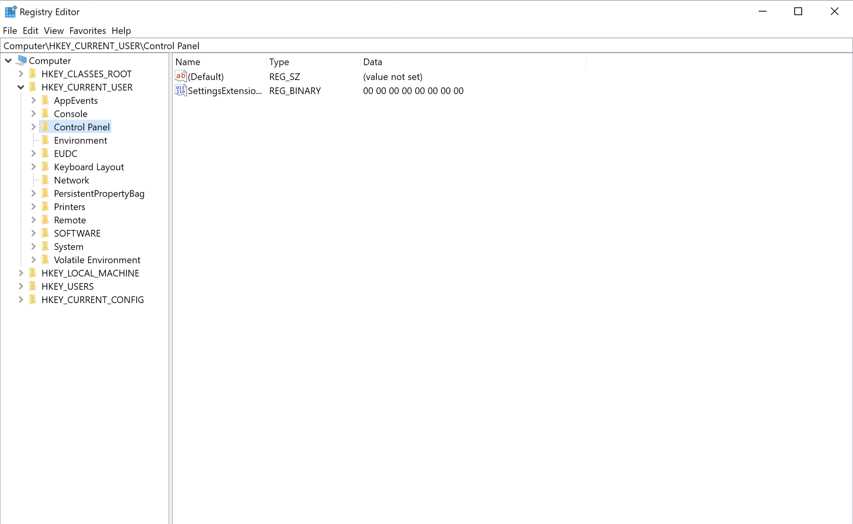Open the File menu
Viewport: 853px width, 524px height.
[x=10, y=31]
